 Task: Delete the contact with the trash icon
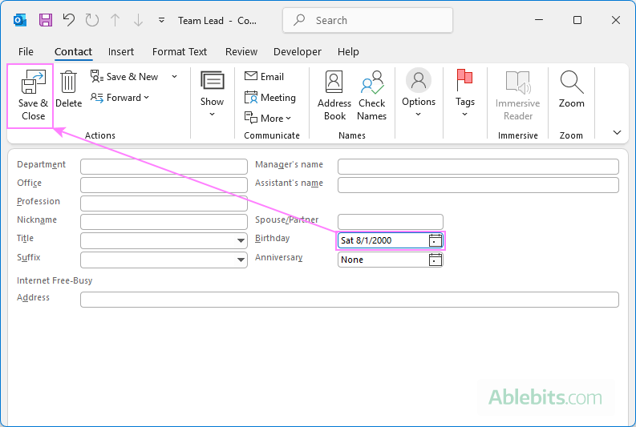pyautogui.click(x=68, y=90)
